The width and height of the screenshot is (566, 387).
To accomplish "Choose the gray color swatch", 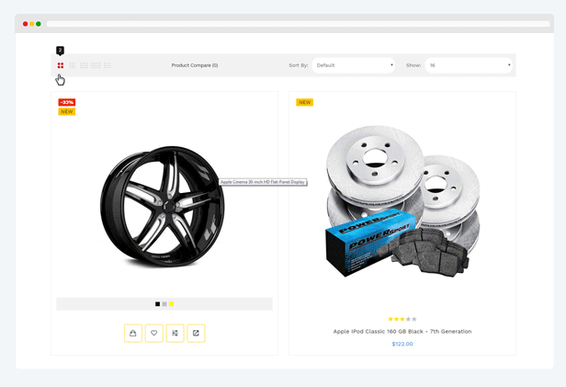I will pyautogui.click(x=164, y=304).
